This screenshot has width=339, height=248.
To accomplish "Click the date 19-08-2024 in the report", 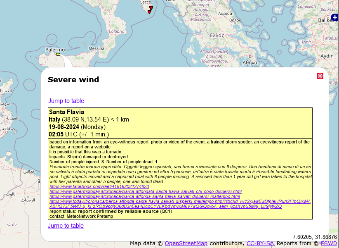I will coord(64,127).
